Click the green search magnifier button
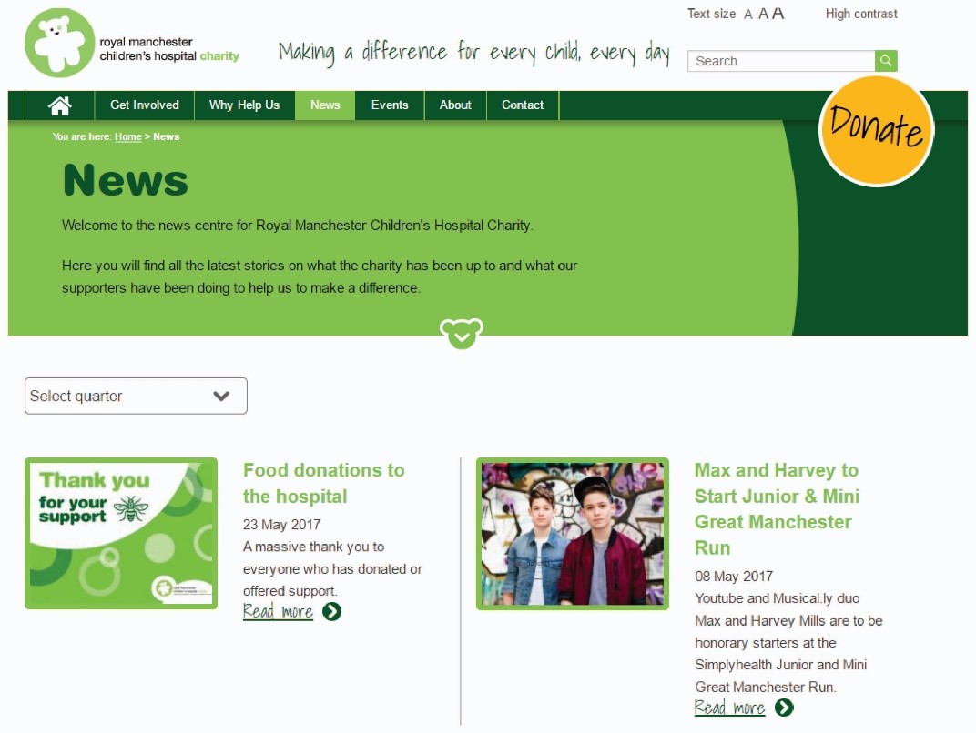 pos(886,61)
